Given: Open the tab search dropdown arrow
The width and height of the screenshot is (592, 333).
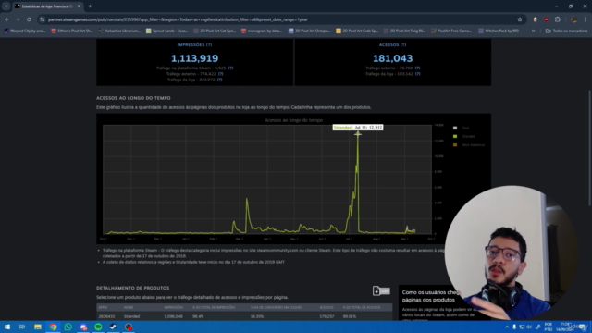Looking at the screenshot, I should pyautogui.click(x=6, y=6).
